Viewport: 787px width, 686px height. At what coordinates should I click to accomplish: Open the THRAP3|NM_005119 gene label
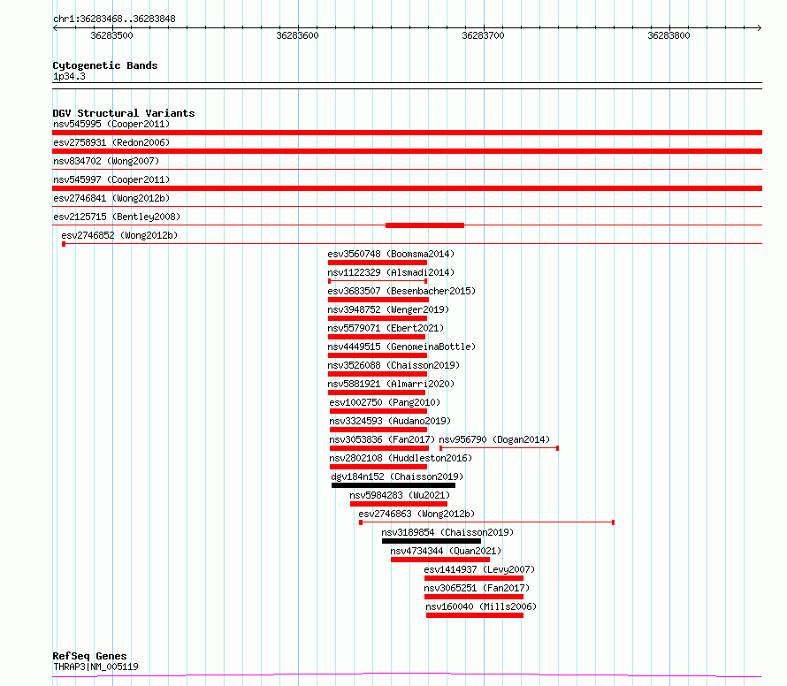(x=96, y=667)
